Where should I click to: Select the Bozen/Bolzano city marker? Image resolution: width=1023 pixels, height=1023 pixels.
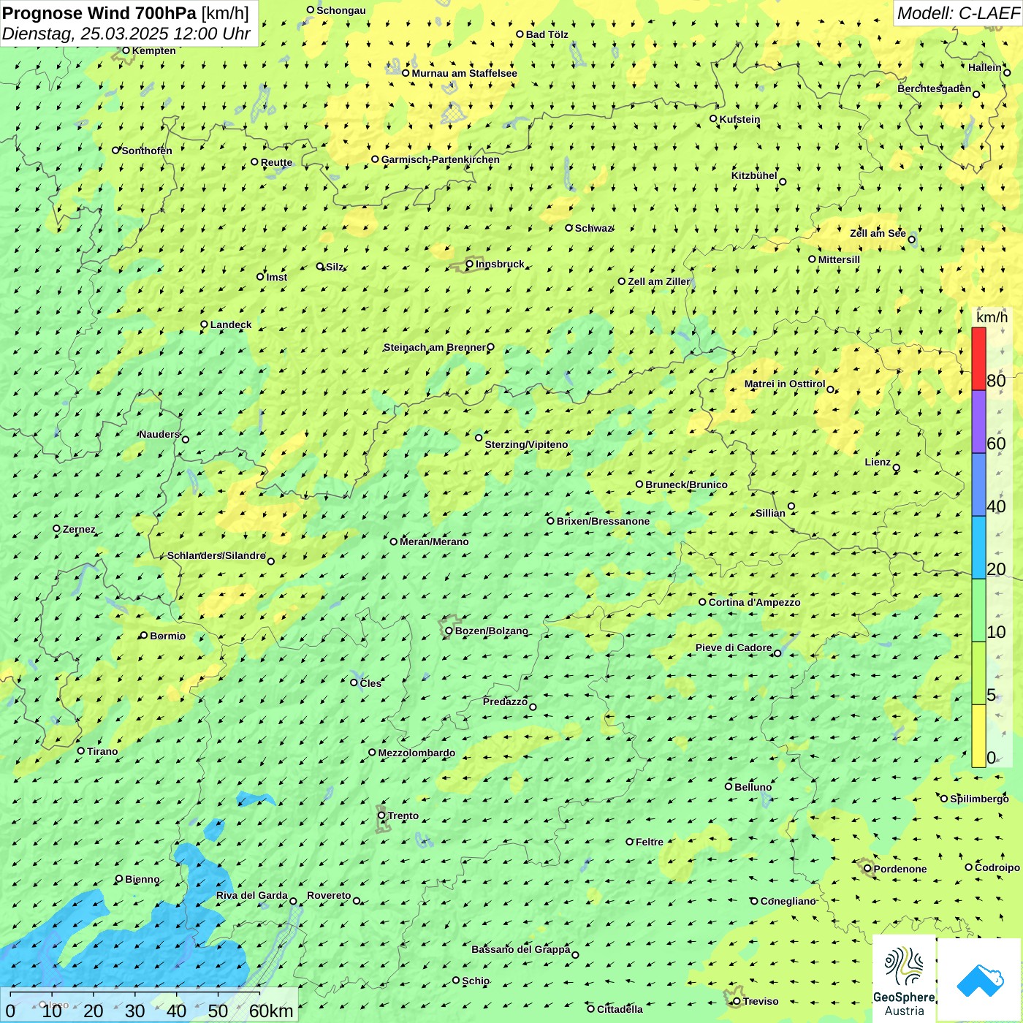[x=449, y=631]
